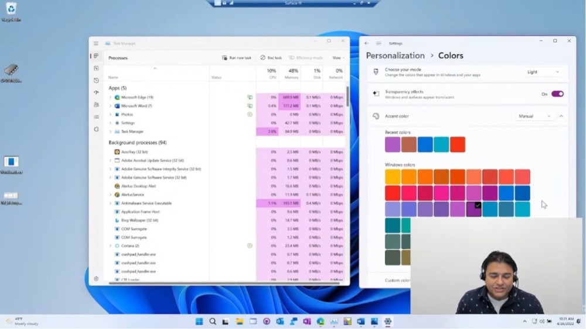Open Startup apps page in Task Manager sidebar
Viewport: 586px width, 329px height.
[x=96, y=92]
